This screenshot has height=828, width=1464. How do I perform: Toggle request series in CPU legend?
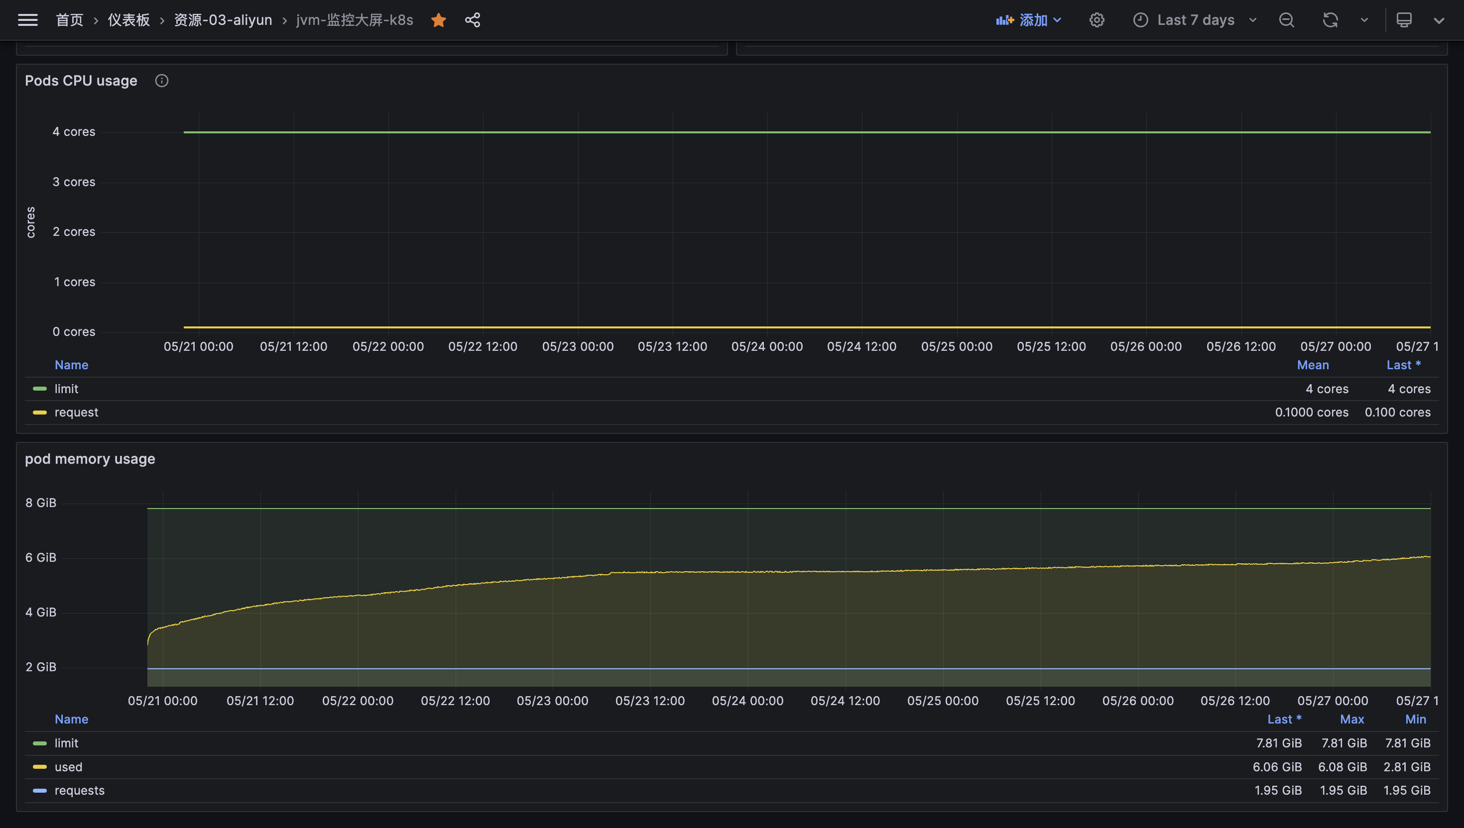pos(76,413)
